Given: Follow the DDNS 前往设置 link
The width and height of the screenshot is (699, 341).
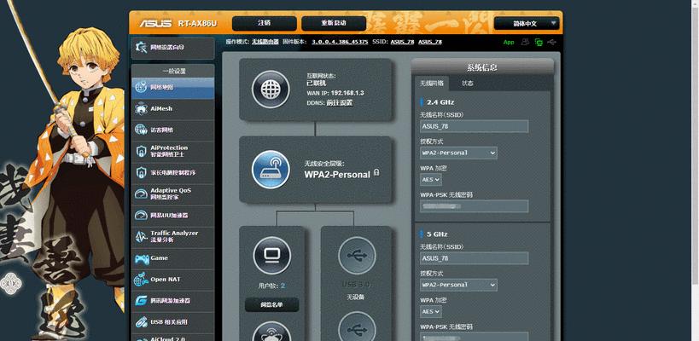Looking at the screenshot, I should click(x=339, y=102).
